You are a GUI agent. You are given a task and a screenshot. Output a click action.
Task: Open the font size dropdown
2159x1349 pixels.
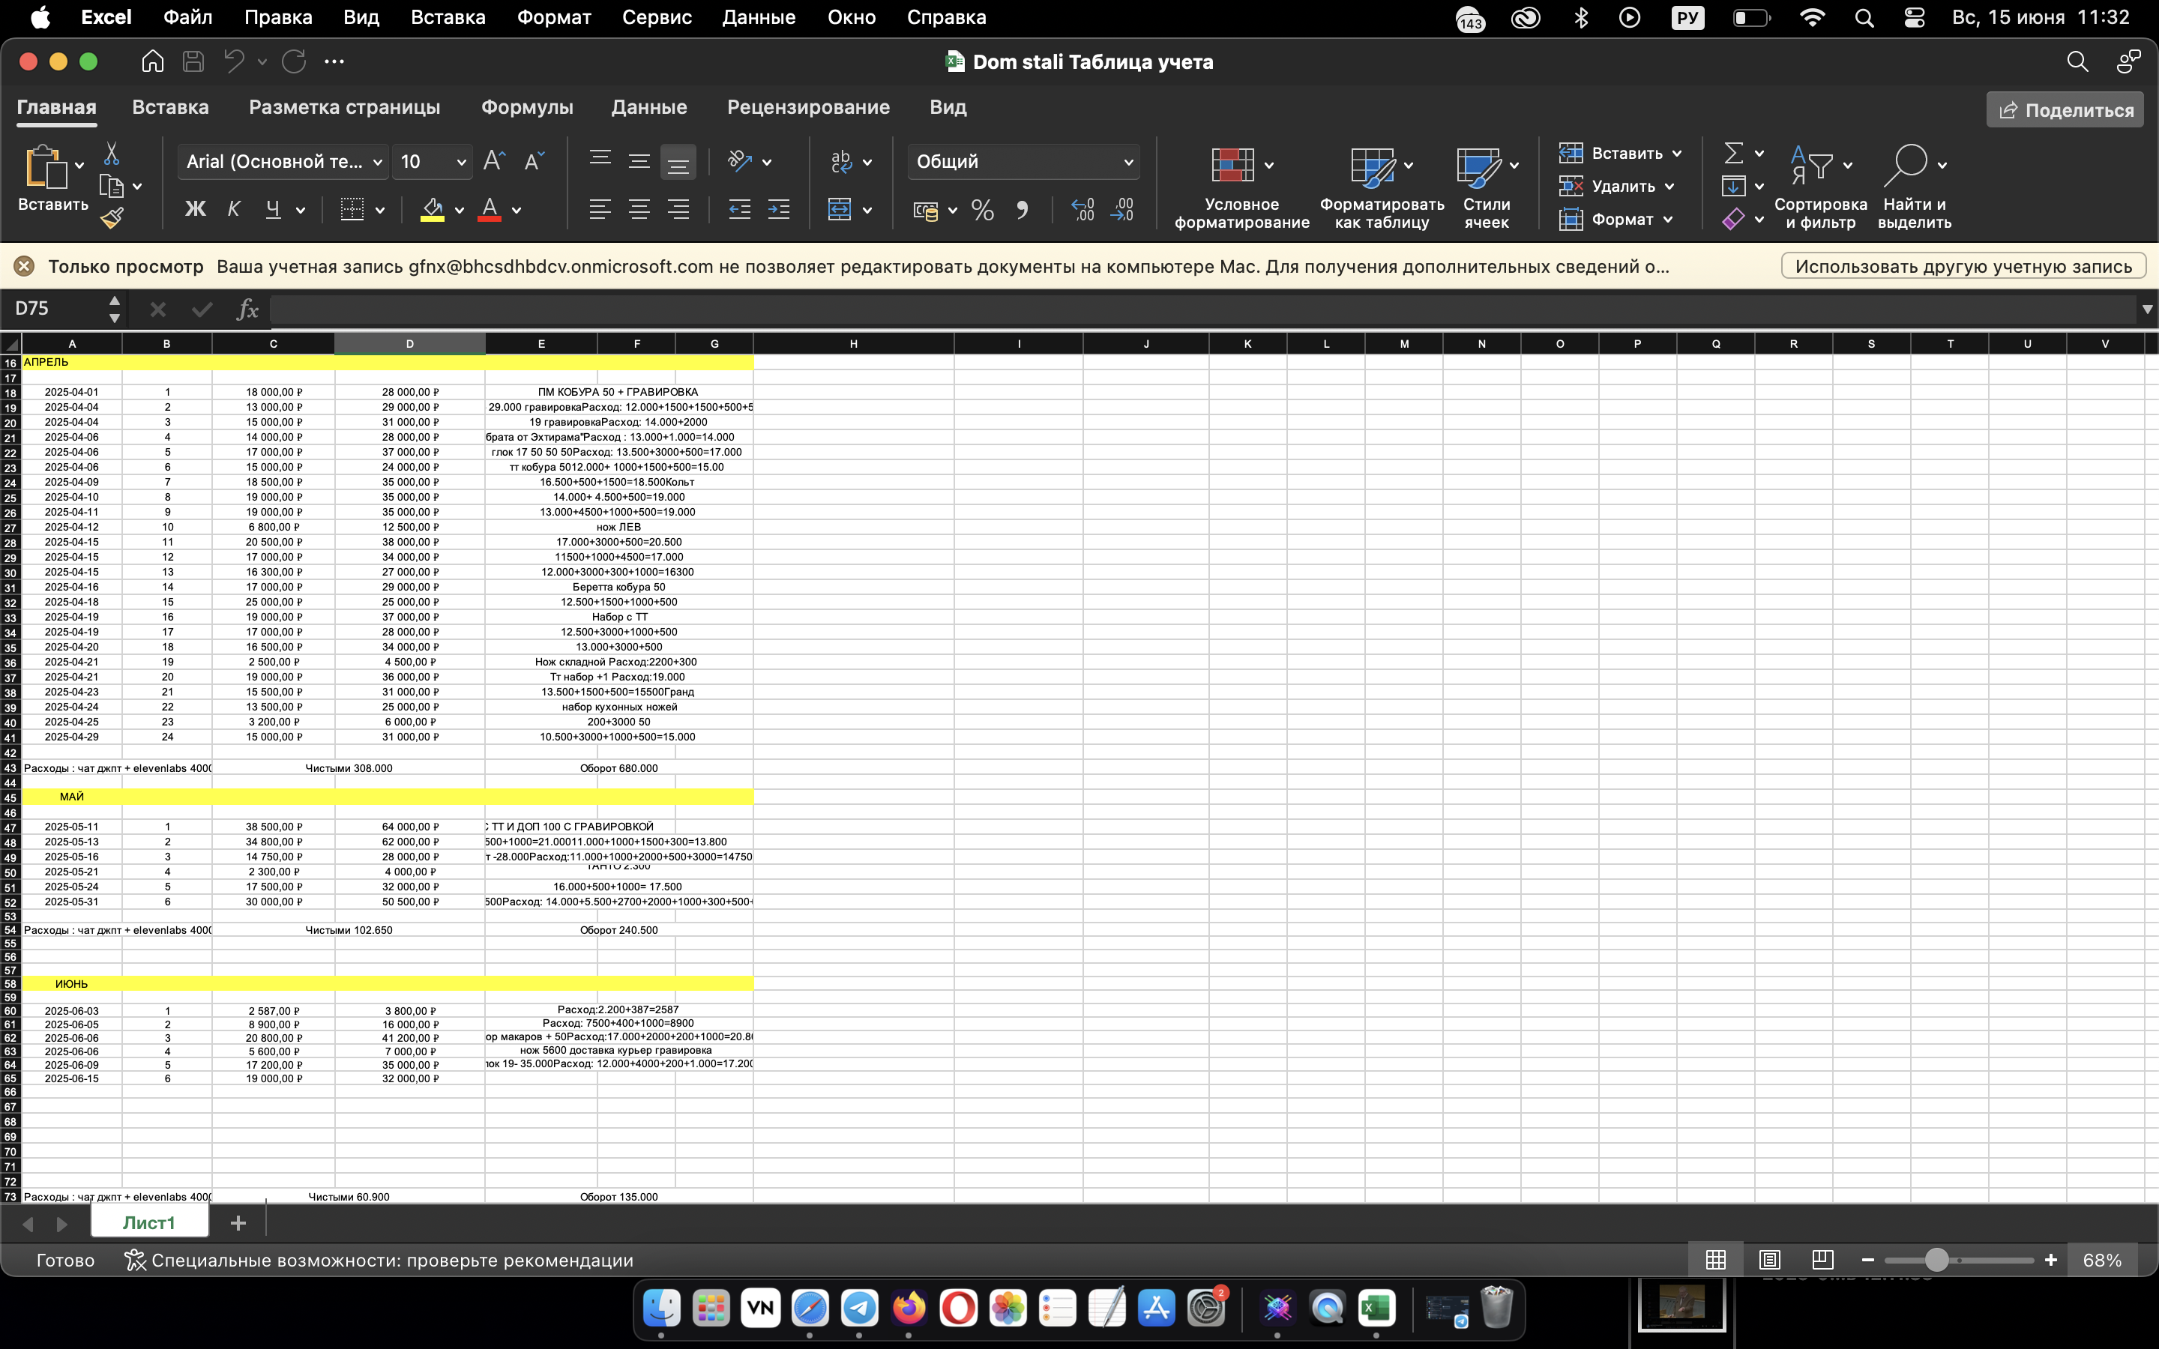tap(461, 163)
